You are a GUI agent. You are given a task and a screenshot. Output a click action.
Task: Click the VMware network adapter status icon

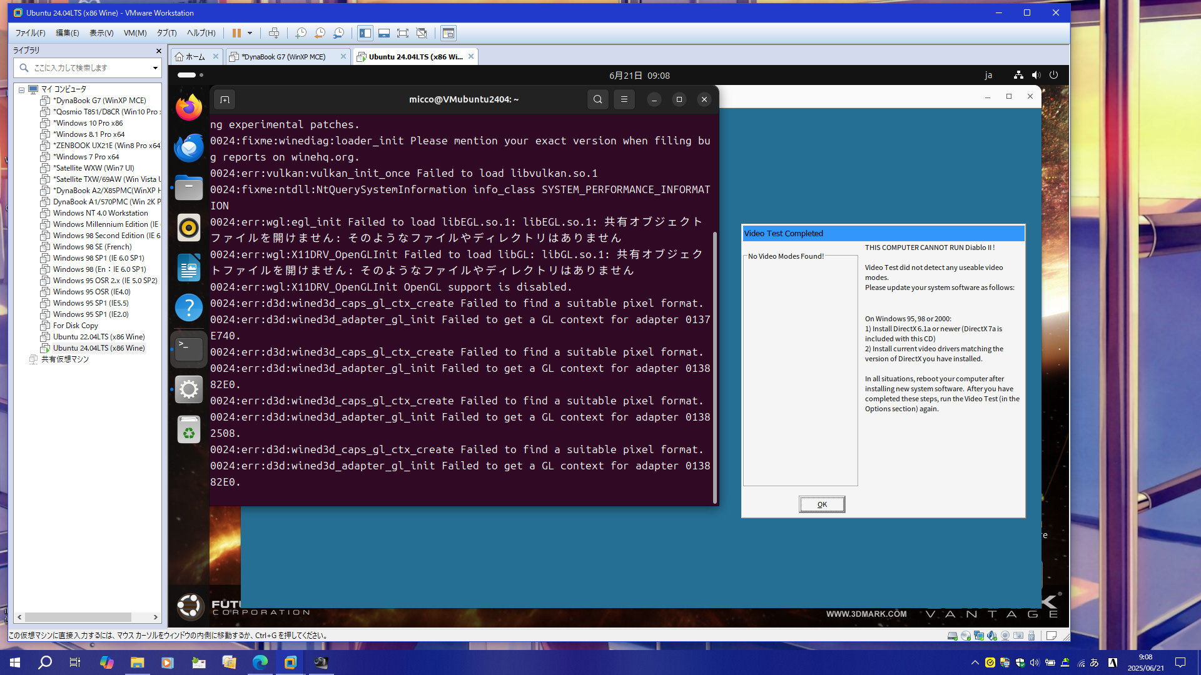tap(978, 636)
